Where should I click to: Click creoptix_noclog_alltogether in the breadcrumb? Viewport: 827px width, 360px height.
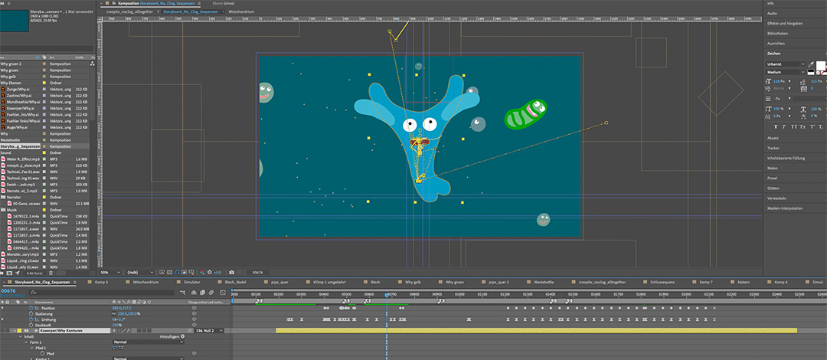coord(128,12)
